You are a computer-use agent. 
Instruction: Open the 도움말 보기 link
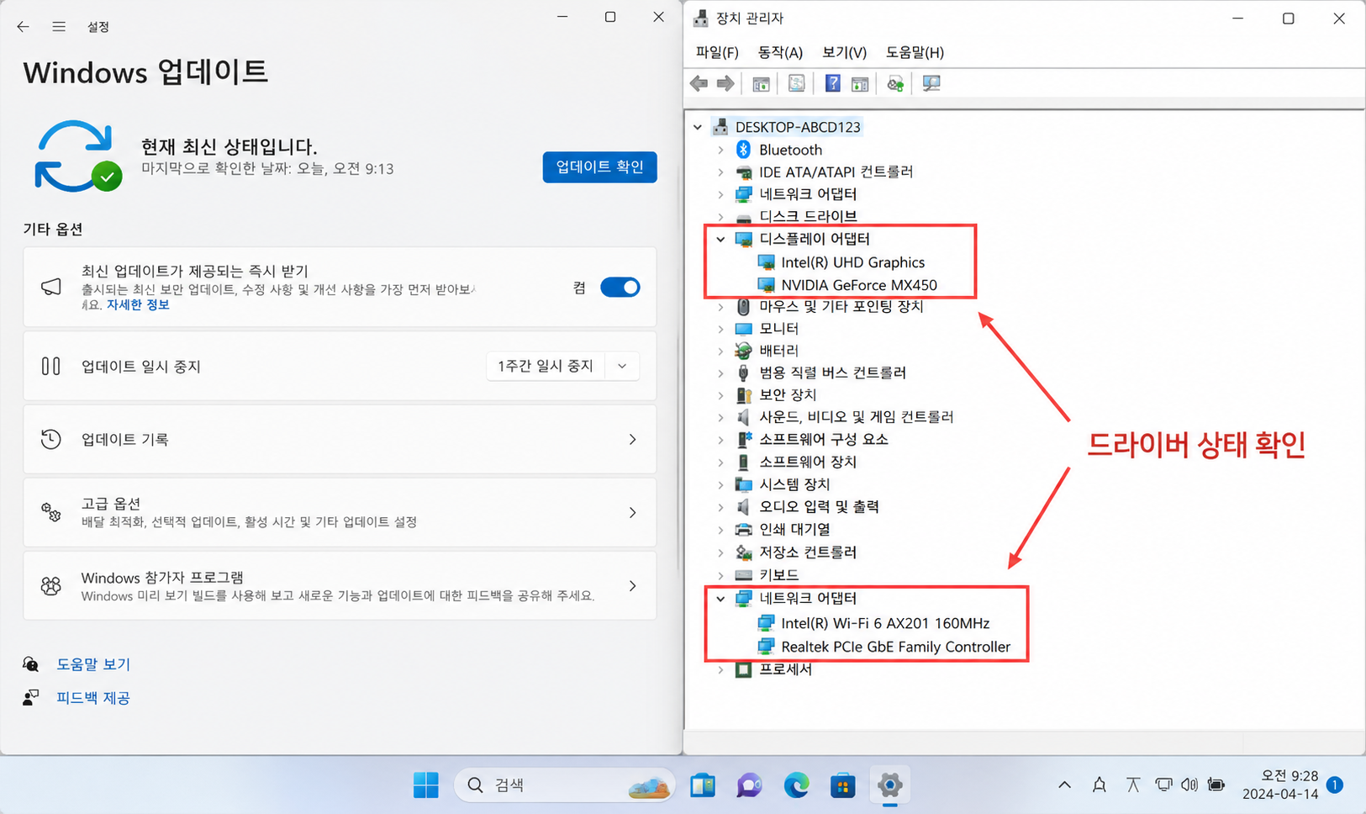(x=93, y=664)
